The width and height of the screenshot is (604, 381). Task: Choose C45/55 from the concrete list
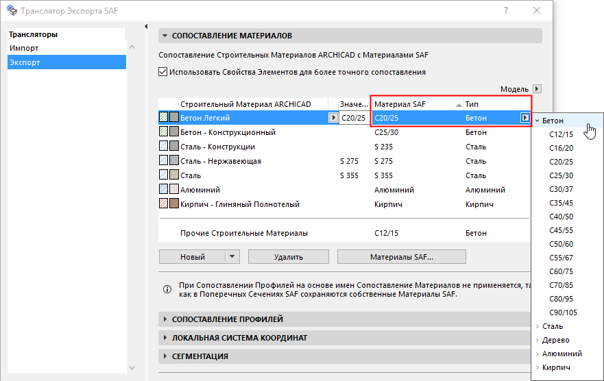561,230
